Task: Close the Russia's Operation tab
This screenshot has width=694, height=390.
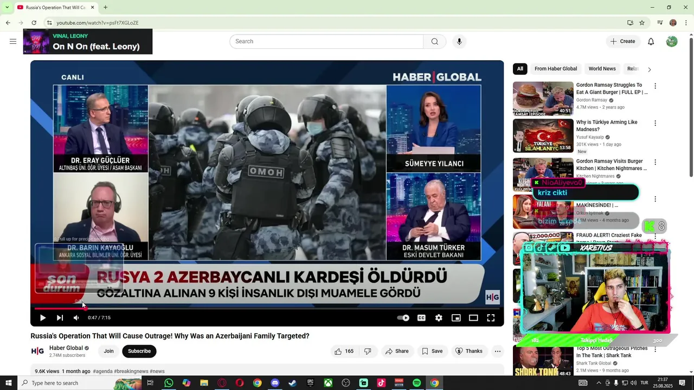Action: [x=92, y=8]
